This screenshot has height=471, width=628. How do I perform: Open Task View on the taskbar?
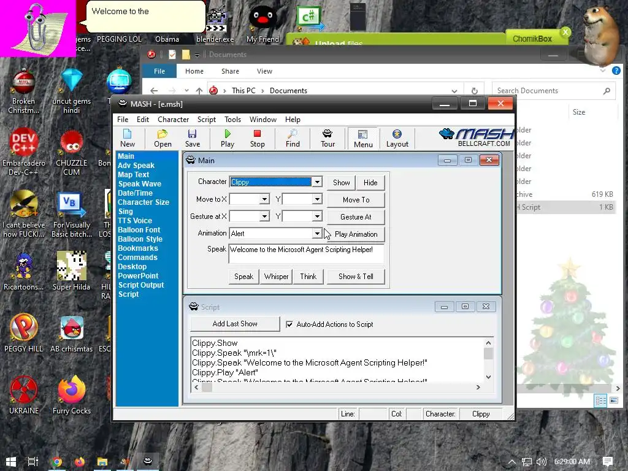(x=33, y=461)
